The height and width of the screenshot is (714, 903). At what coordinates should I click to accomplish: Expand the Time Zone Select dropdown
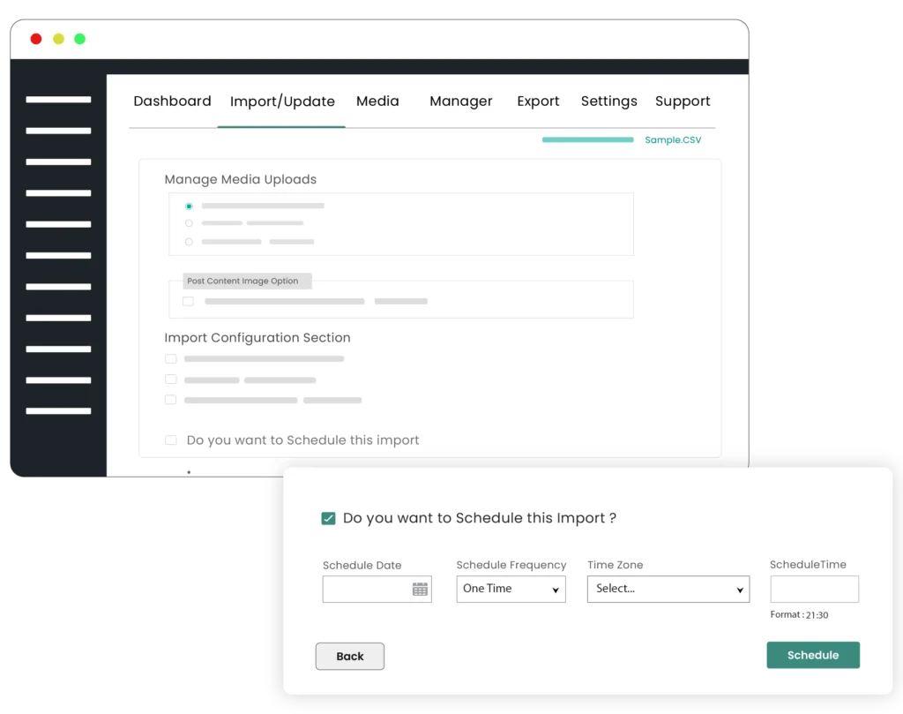[668, 589]
